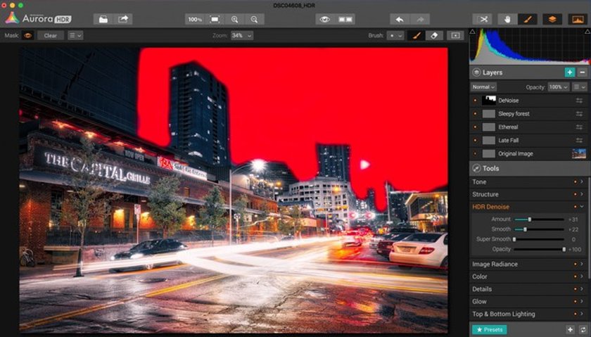Click reset icon beside Presets plus
Screen dimensions: 591x337
coord(583,329)
